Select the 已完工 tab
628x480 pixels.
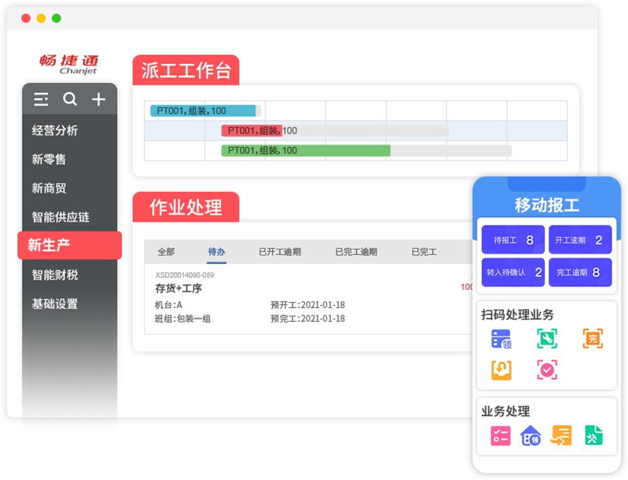pyautogui.click(x=424, y=252)
